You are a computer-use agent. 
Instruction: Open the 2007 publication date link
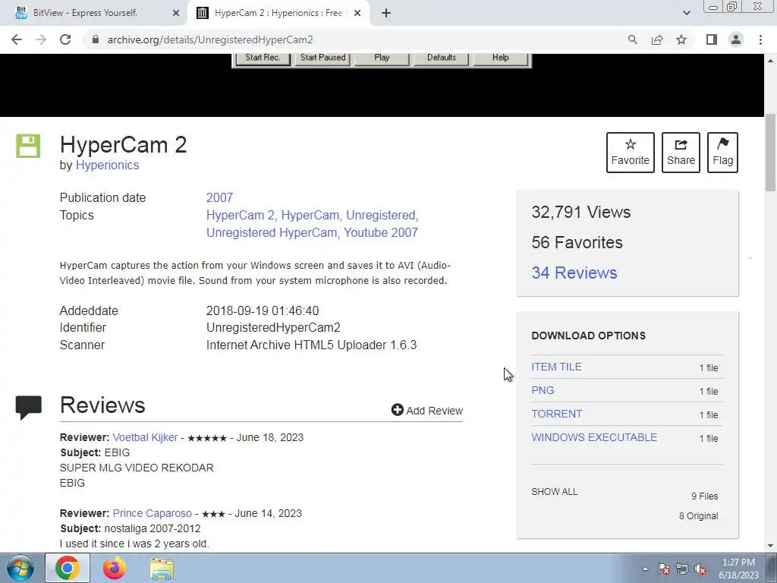point(219,197)
